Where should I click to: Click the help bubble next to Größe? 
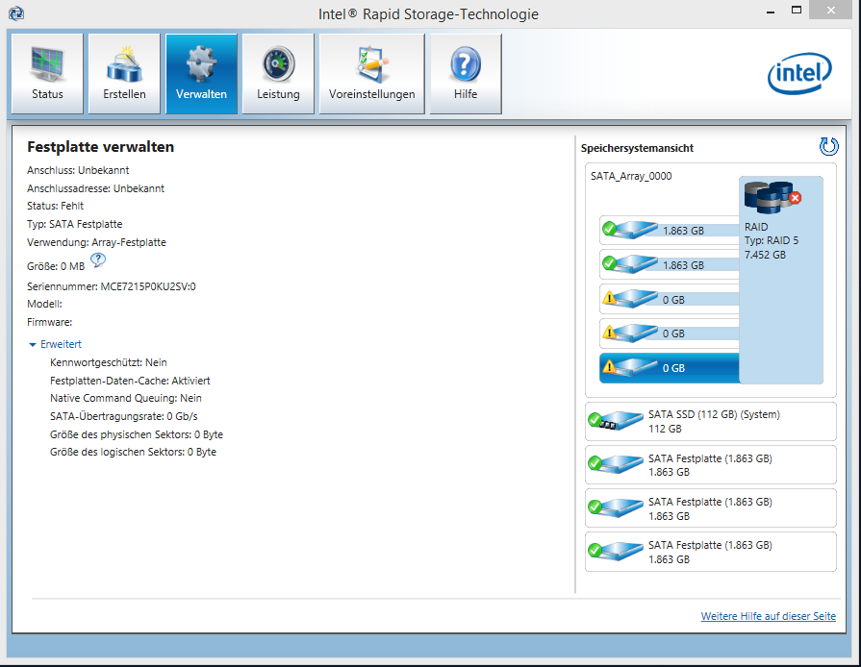click(x=98, y=260)
